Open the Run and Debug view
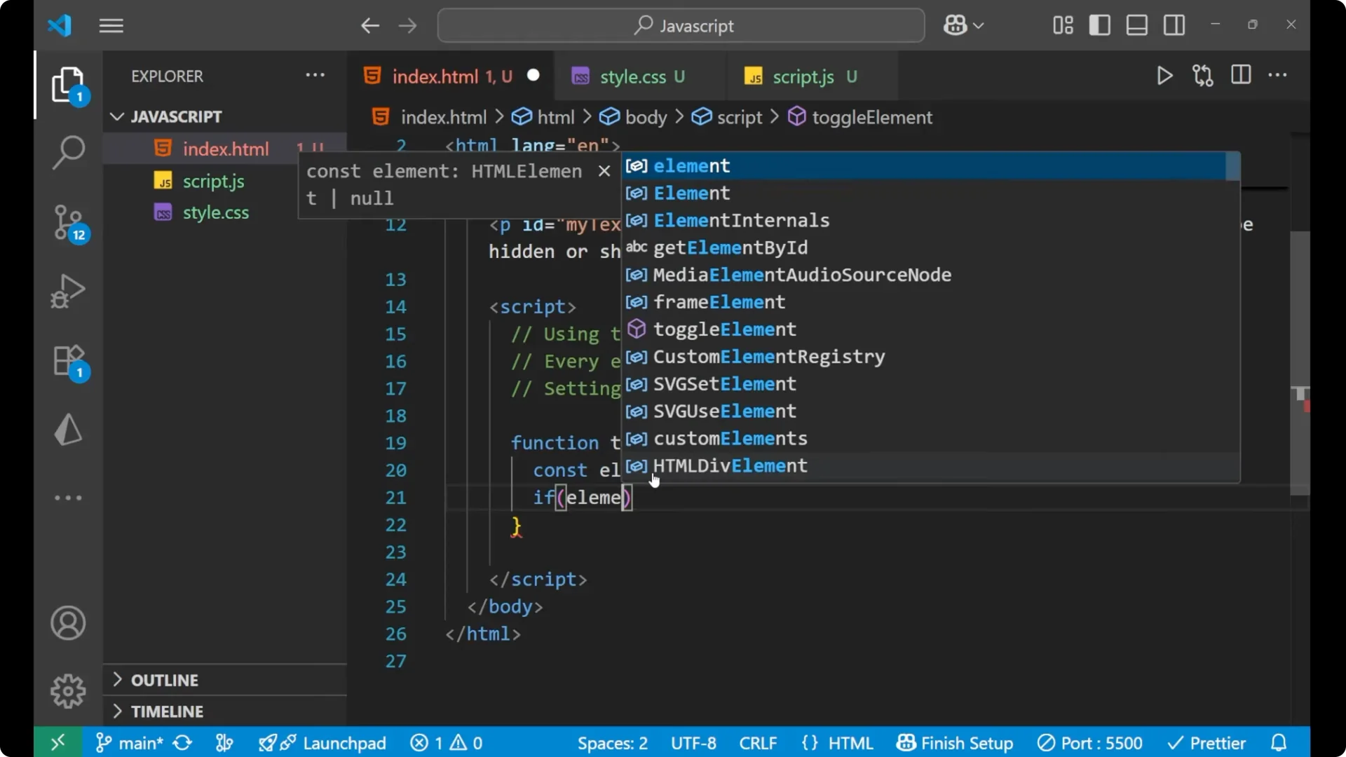The image size is (1346, 757). pyautogui.click(x=68, y=291)
